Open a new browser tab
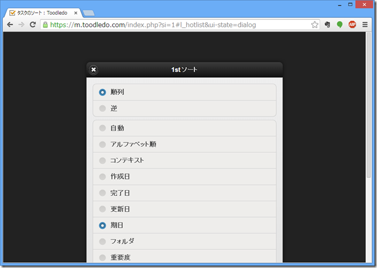This screenshot has width=377, height=268. click(89, 13)
